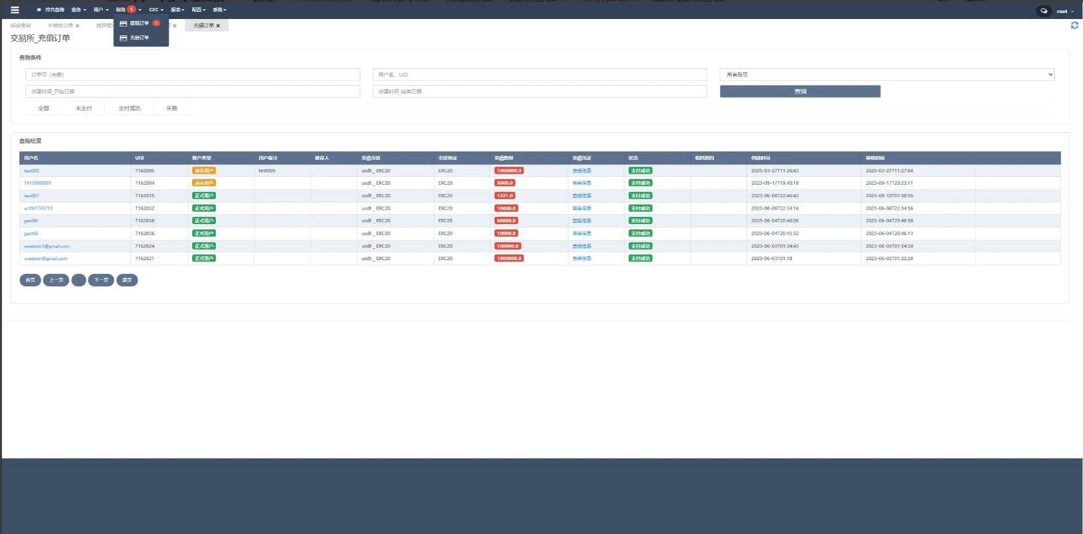
Task: Expand the root user menu
Action: [1065, 11]
